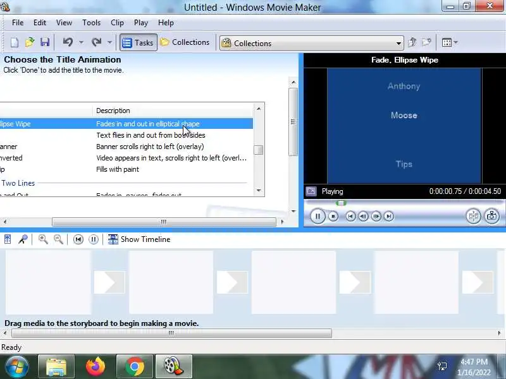Viewport: 506px width, 379px height.
Task: Expand the Collections combo box
Action: (399, 43)
